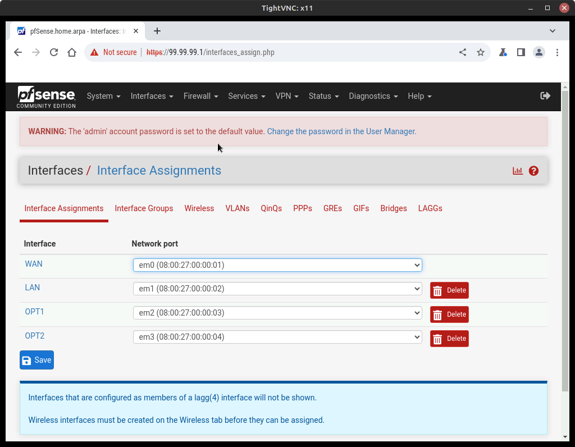Click the share icon in the address bar
The height and width of the screenshot is (447, 575).
pyautogui.click(x=463, y=52)
